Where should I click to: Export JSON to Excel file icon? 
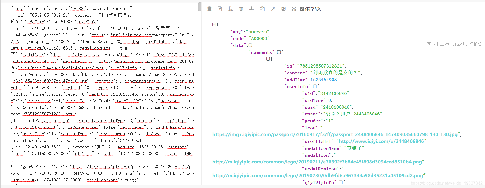(x=220, y=9)
